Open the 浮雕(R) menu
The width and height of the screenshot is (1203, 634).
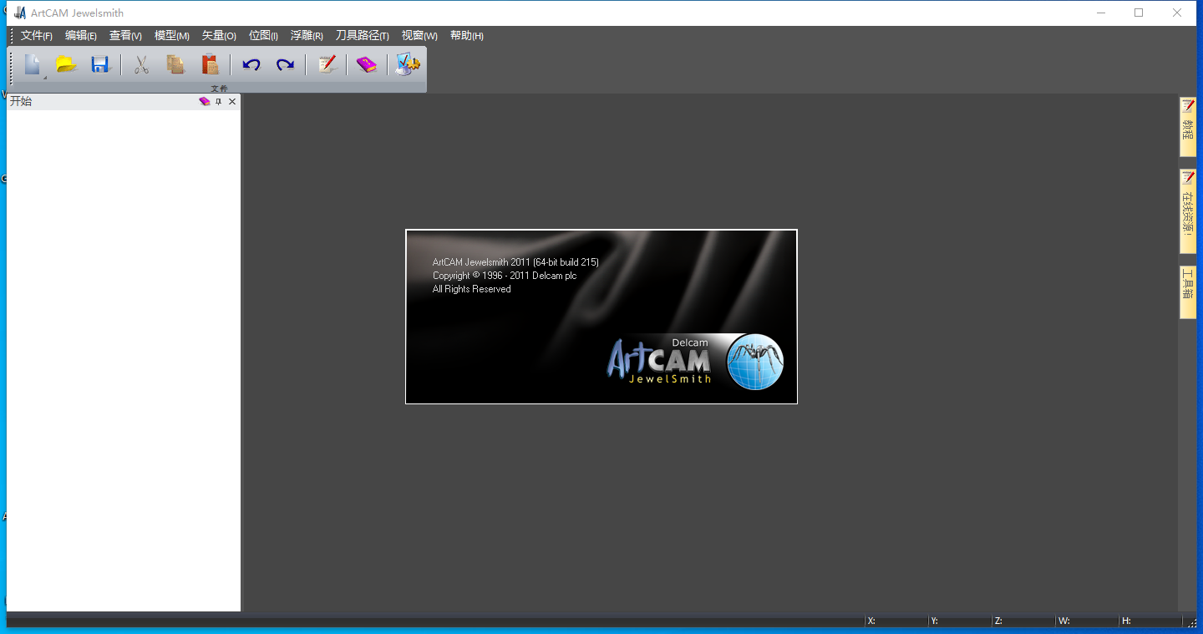coord(307,36)
